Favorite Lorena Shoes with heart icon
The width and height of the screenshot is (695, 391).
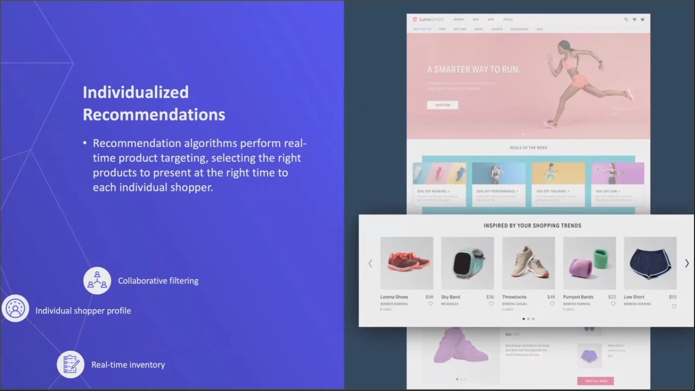tap(430, 304)
